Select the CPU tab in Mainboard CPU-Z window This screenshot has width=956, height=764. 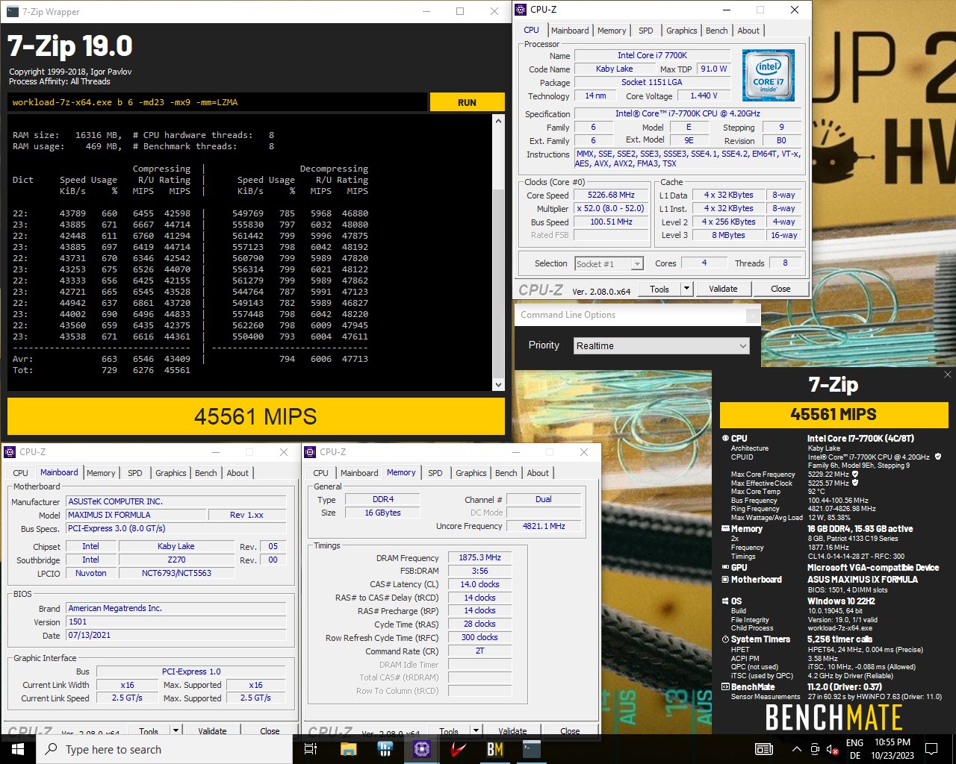21,473
